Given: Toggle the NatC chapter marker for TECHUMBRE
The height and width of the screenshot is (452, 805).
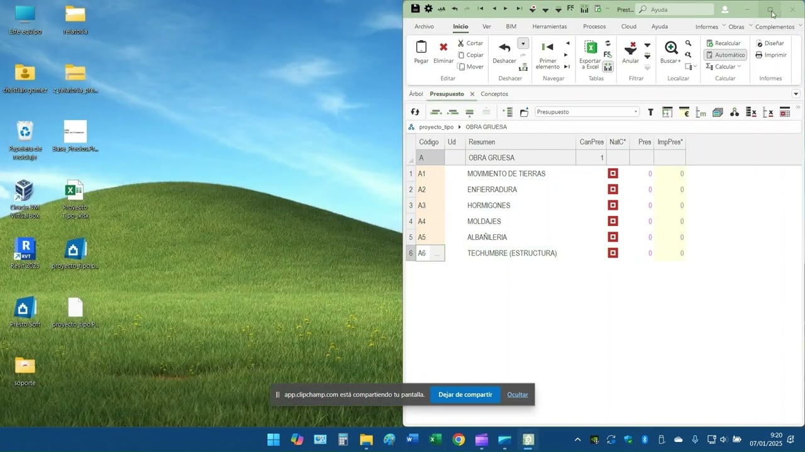Looking at the screenshot, I should pyautogui.click(x=613, y=253).
